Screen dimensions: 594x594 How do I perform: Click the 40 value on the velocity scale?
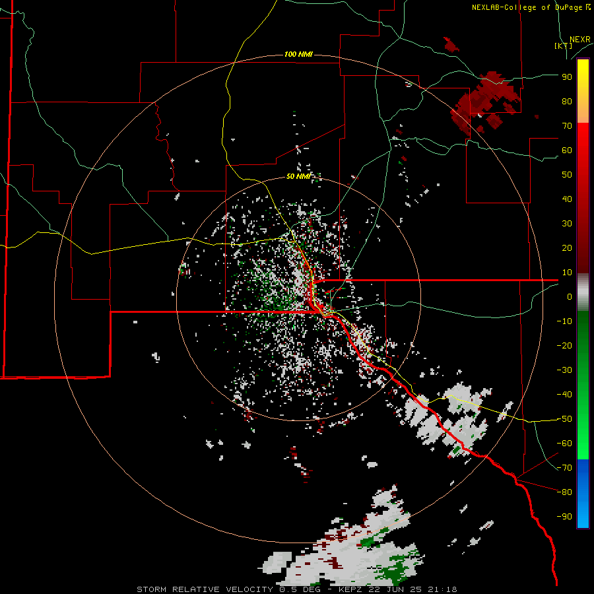point(567,199)
